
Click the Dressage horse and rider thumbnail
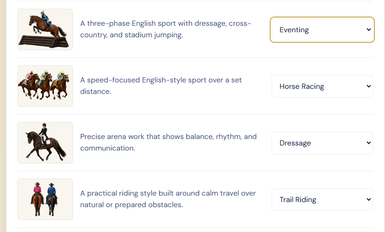coord(45,143)
